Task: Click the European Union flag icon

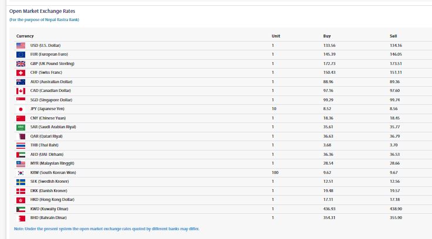Action: click(21, 54)
